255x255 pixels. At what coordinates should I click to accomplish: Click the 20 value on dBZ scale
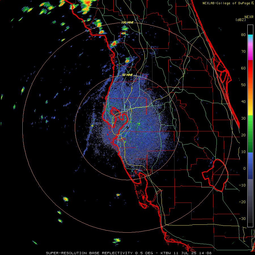click(243, 135)
